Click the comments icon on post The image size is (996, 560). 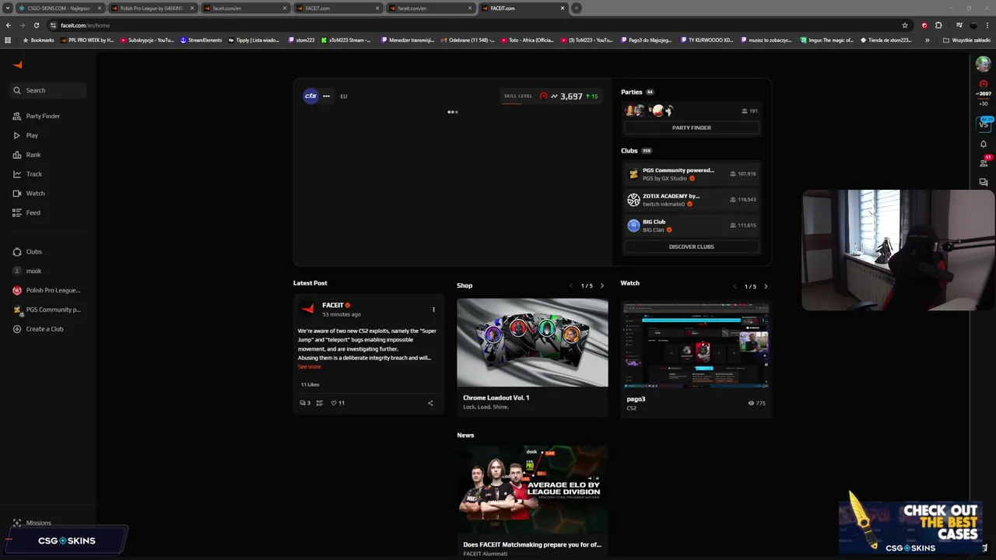click(x=303, y=403)
